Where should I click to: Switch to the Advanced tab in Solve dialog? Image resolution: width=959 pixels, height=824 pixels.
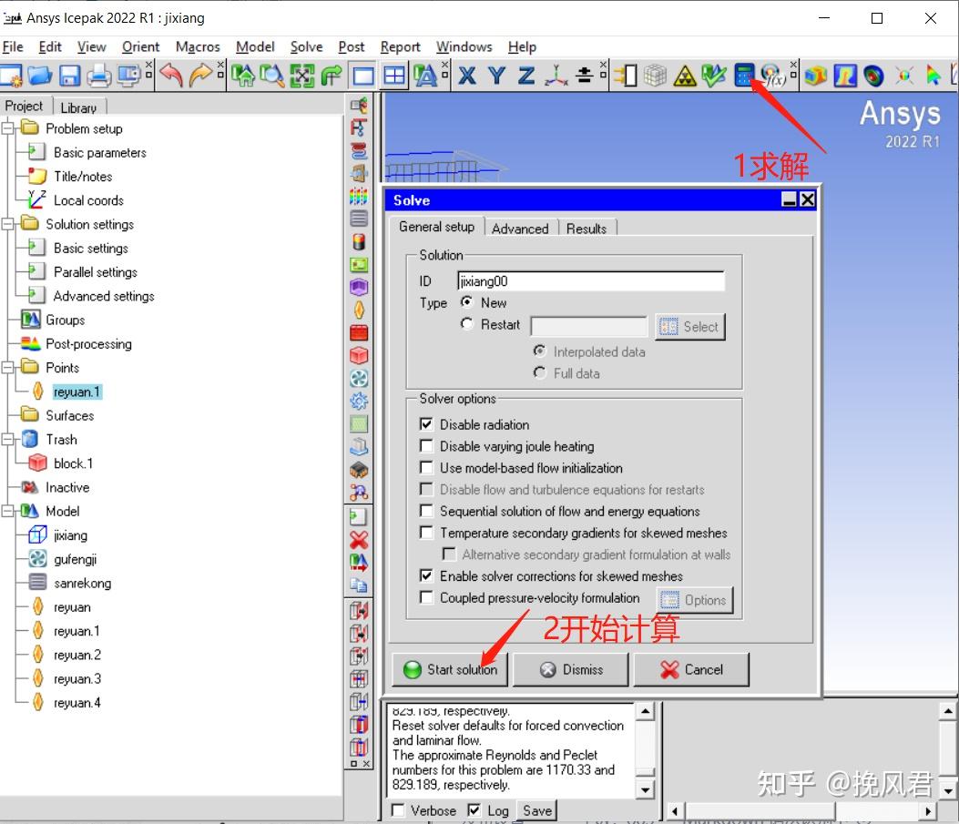point(520,229)
